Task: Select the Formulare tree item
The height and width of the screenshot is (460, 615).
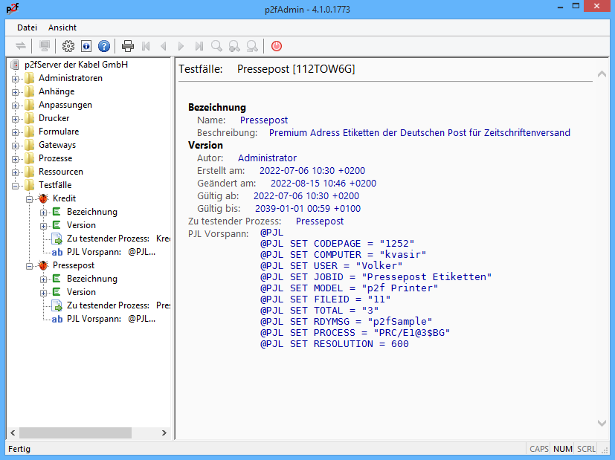Action: [58, 132]
